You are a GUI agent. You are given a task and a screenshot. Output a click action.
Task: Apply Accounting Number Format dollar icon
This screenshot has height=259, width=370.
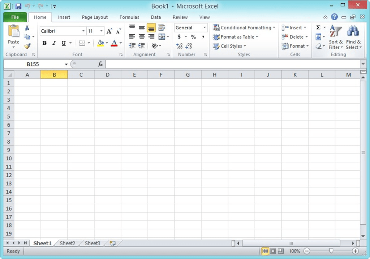pyautogui.click(x=179, y=37)
